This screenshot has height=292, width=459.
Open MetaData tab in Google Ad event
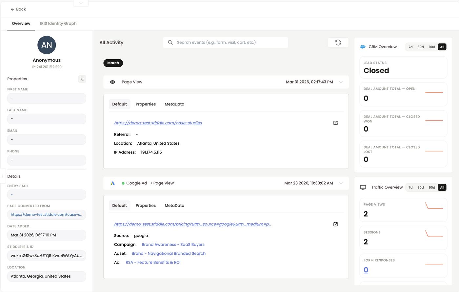click(174, 206)
